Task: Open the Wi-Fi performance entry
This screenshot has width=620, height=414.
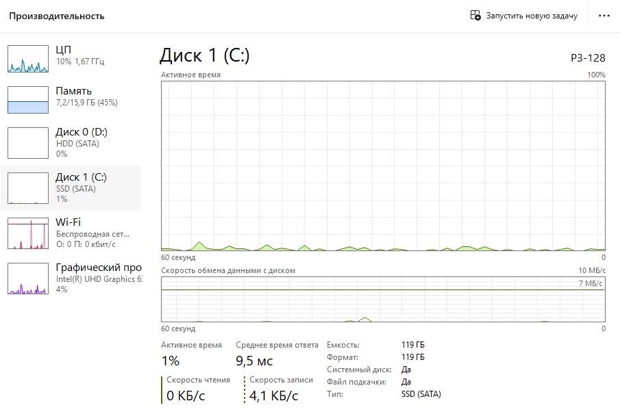Action: 71,233
